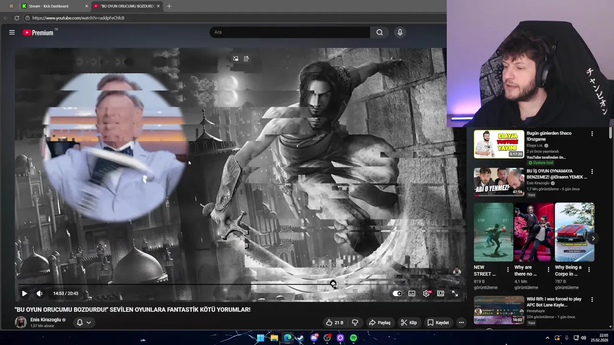Screen dimensions: 614x345
Task: Open a new browser tab
Action: 169,6
